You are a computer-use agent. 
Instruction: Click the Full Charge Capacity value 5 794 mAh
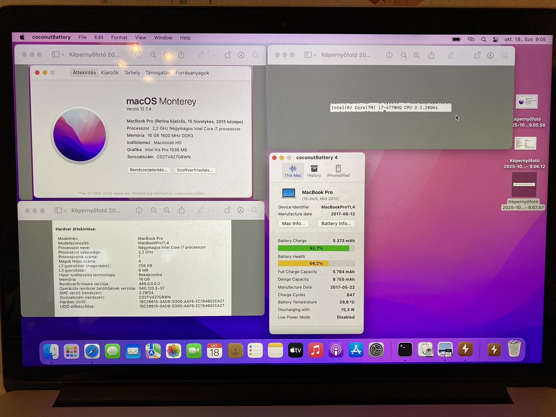tap(344, 272)
